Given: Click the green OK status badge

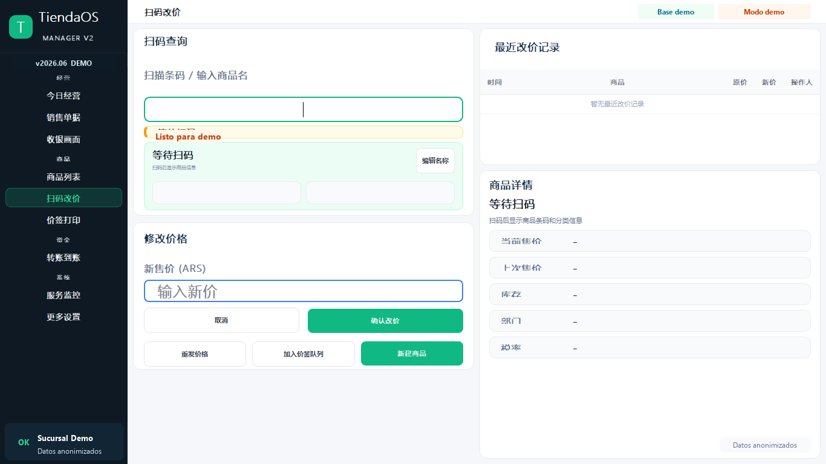Looking at the screenshot, I should (x=24, y=442).
